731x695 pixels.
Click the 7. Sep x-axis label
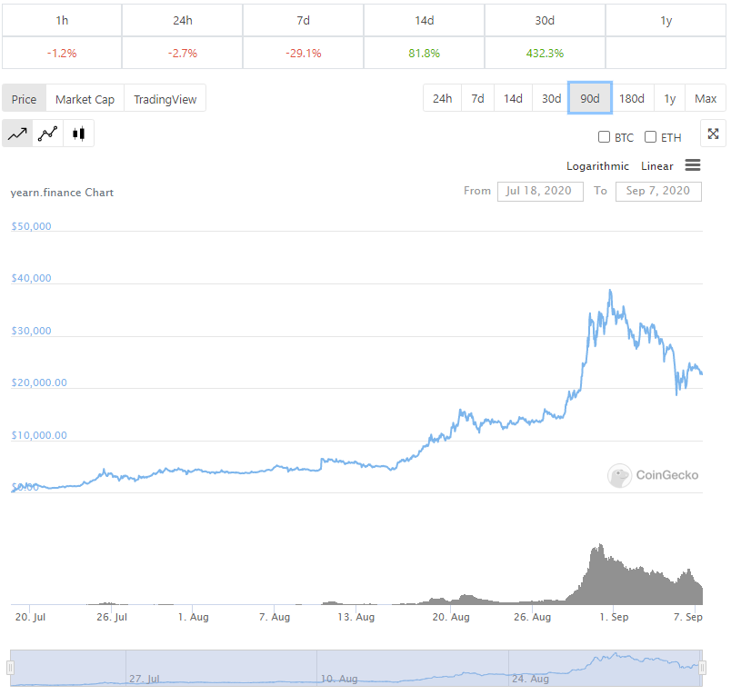688,617
